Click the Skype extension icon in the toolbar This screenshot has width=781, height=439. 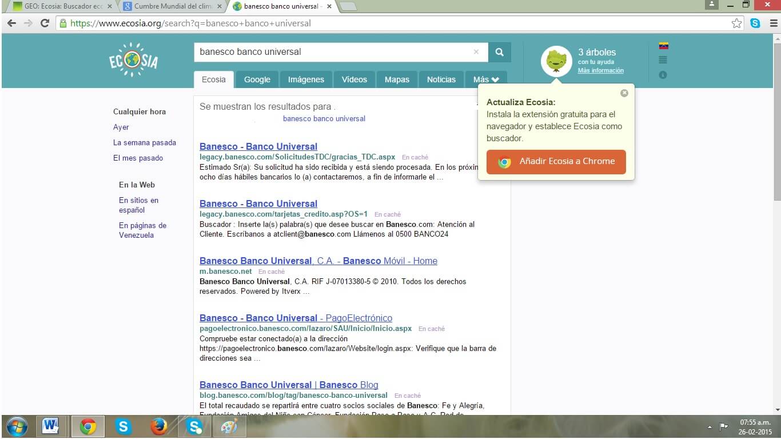(x=755, y=23)
